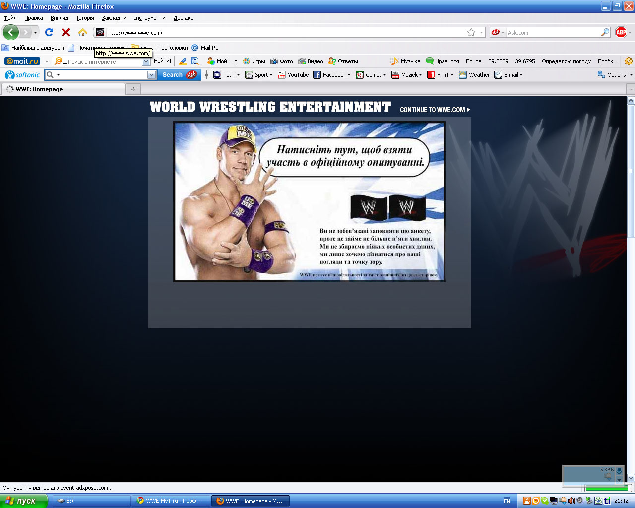Stop loading with the red X icon
The height and width of the screenshot is (508, 635).
pyautogui.click(x=66, y=32)
